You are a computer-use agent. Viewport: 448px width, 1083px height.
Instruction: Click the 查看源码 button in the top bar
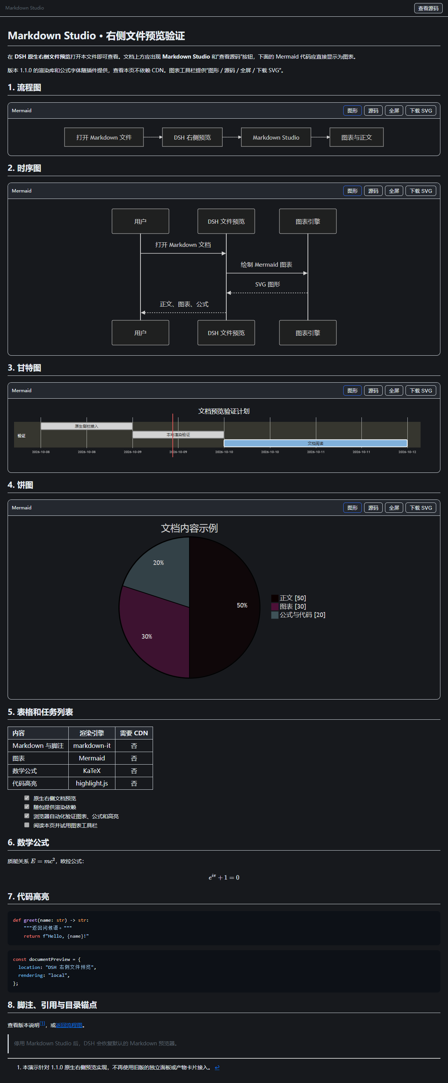428,8
